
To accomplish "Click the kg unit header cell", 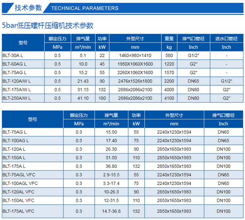I will point(169,47).
